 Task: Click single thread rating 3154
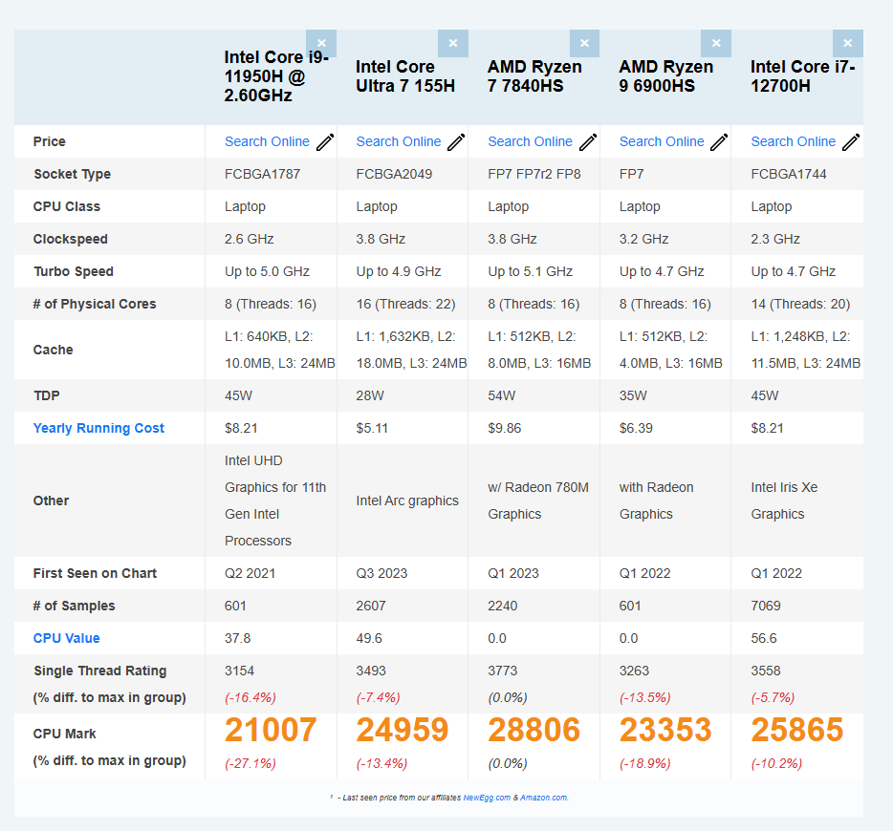click(x=239, y=671)
